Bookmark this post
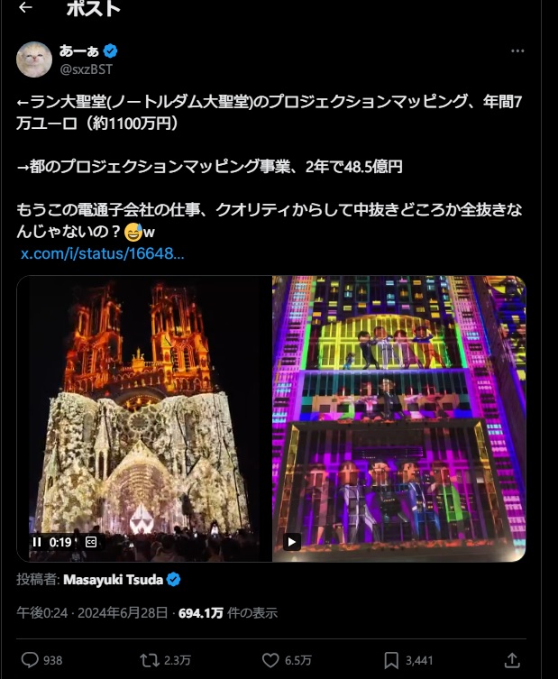 (391, 660)
